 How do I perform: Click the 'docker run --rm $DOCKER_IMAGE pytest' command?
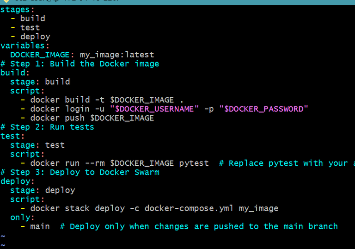pyautogui.click(x=120, y=163)
